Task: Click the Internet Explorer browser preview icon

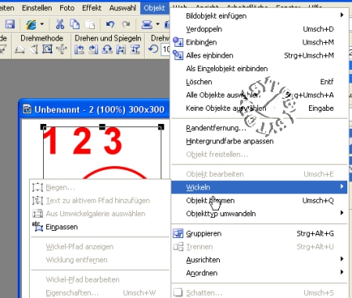Action: point(31,24)
